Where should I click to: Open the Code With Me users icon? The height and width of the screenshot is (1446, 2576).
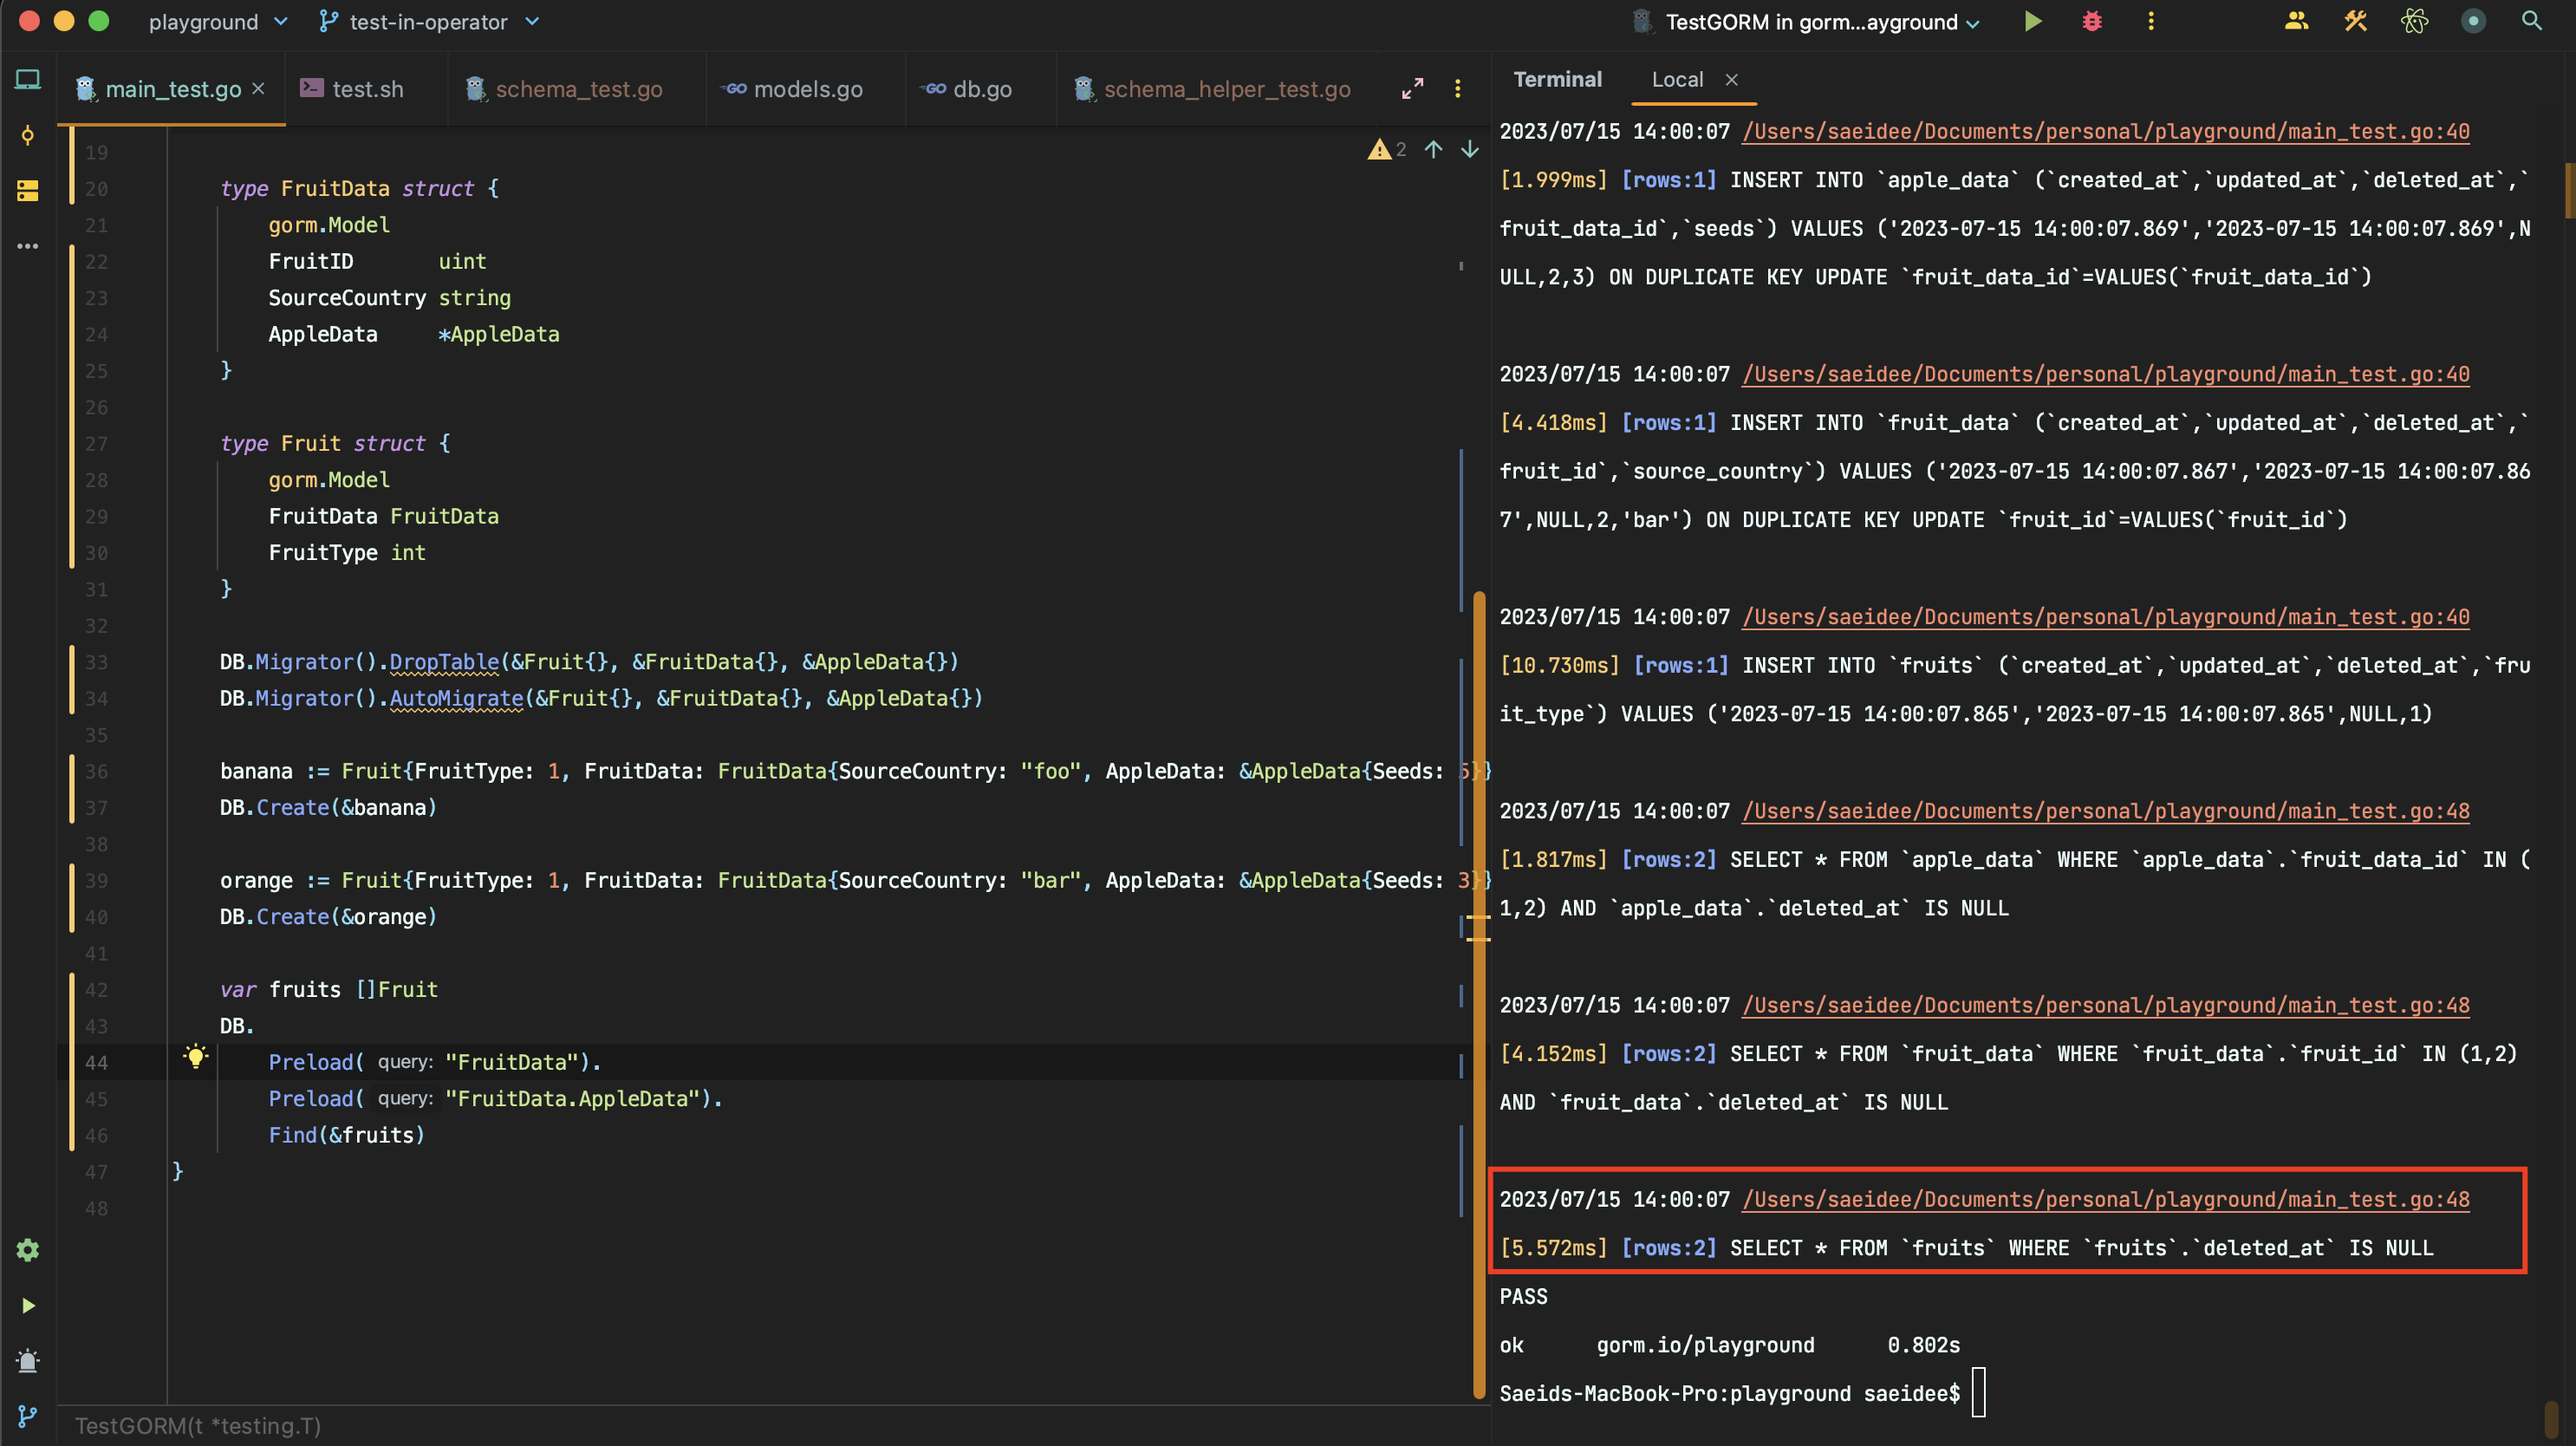coord(2295,21)
